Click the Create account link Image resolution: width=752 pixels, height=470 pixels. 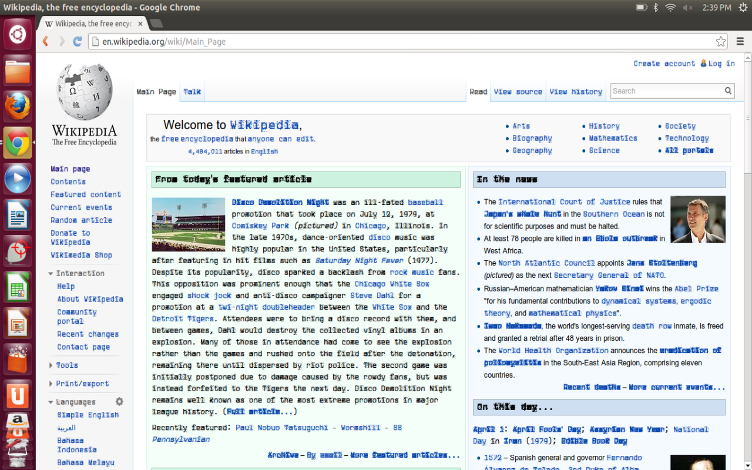pos(664,63)
